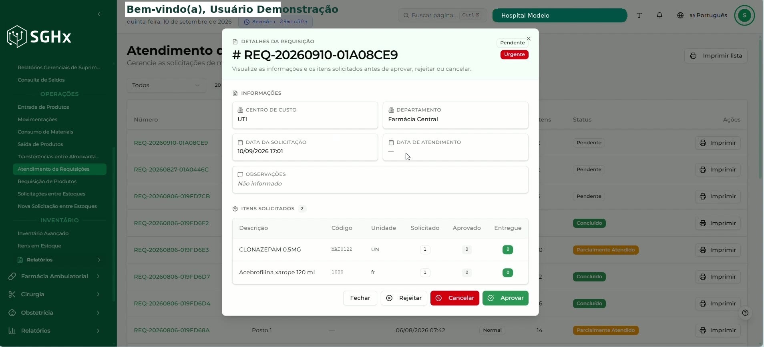Expand the Cirurgia menu chevron
This screenshot has width=764, height=347.
pos(98,294)
